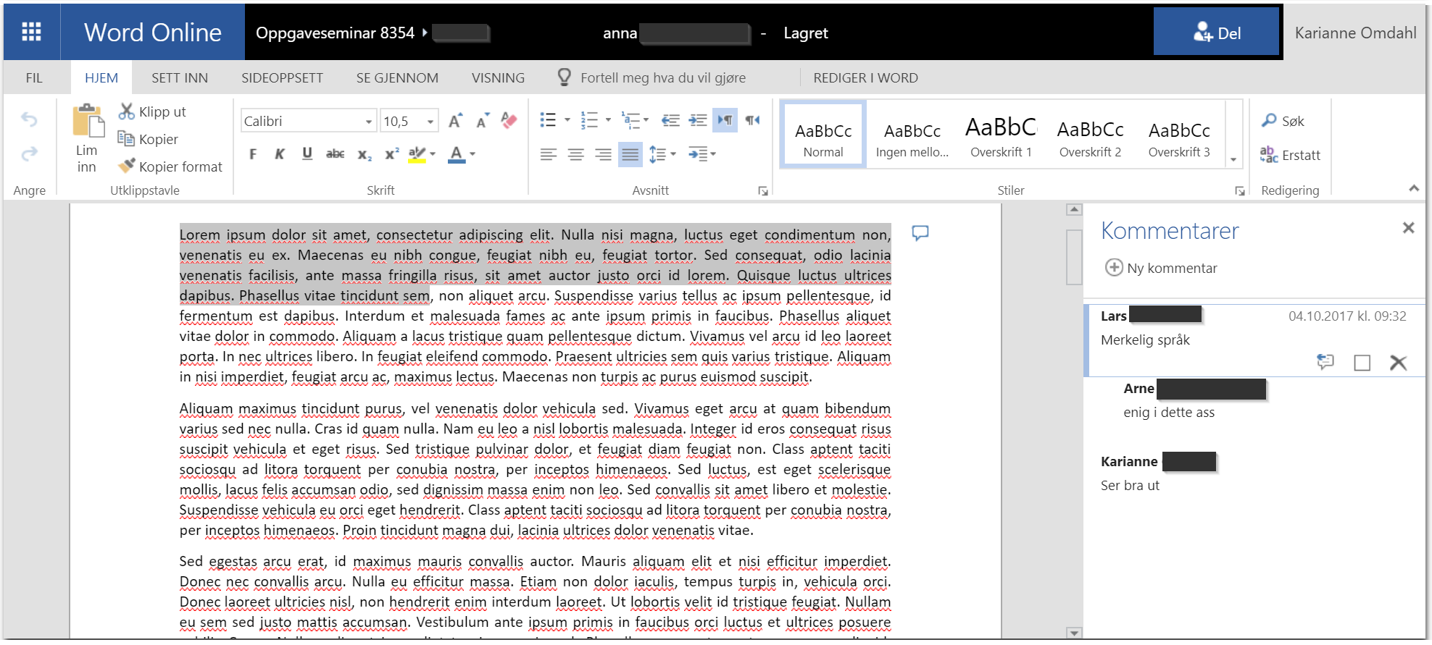Reply to Lars's comment icon
1432x645 pixels.
[1325, 362]
